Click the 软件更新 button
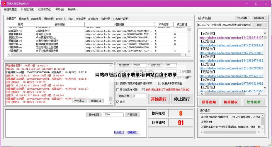 (254, 102)
